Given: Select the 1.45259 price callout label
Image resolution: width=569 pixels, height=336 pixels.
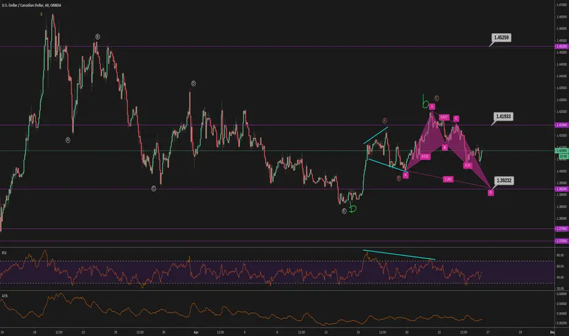Looking at the screenshot, I should pos(501,37).
